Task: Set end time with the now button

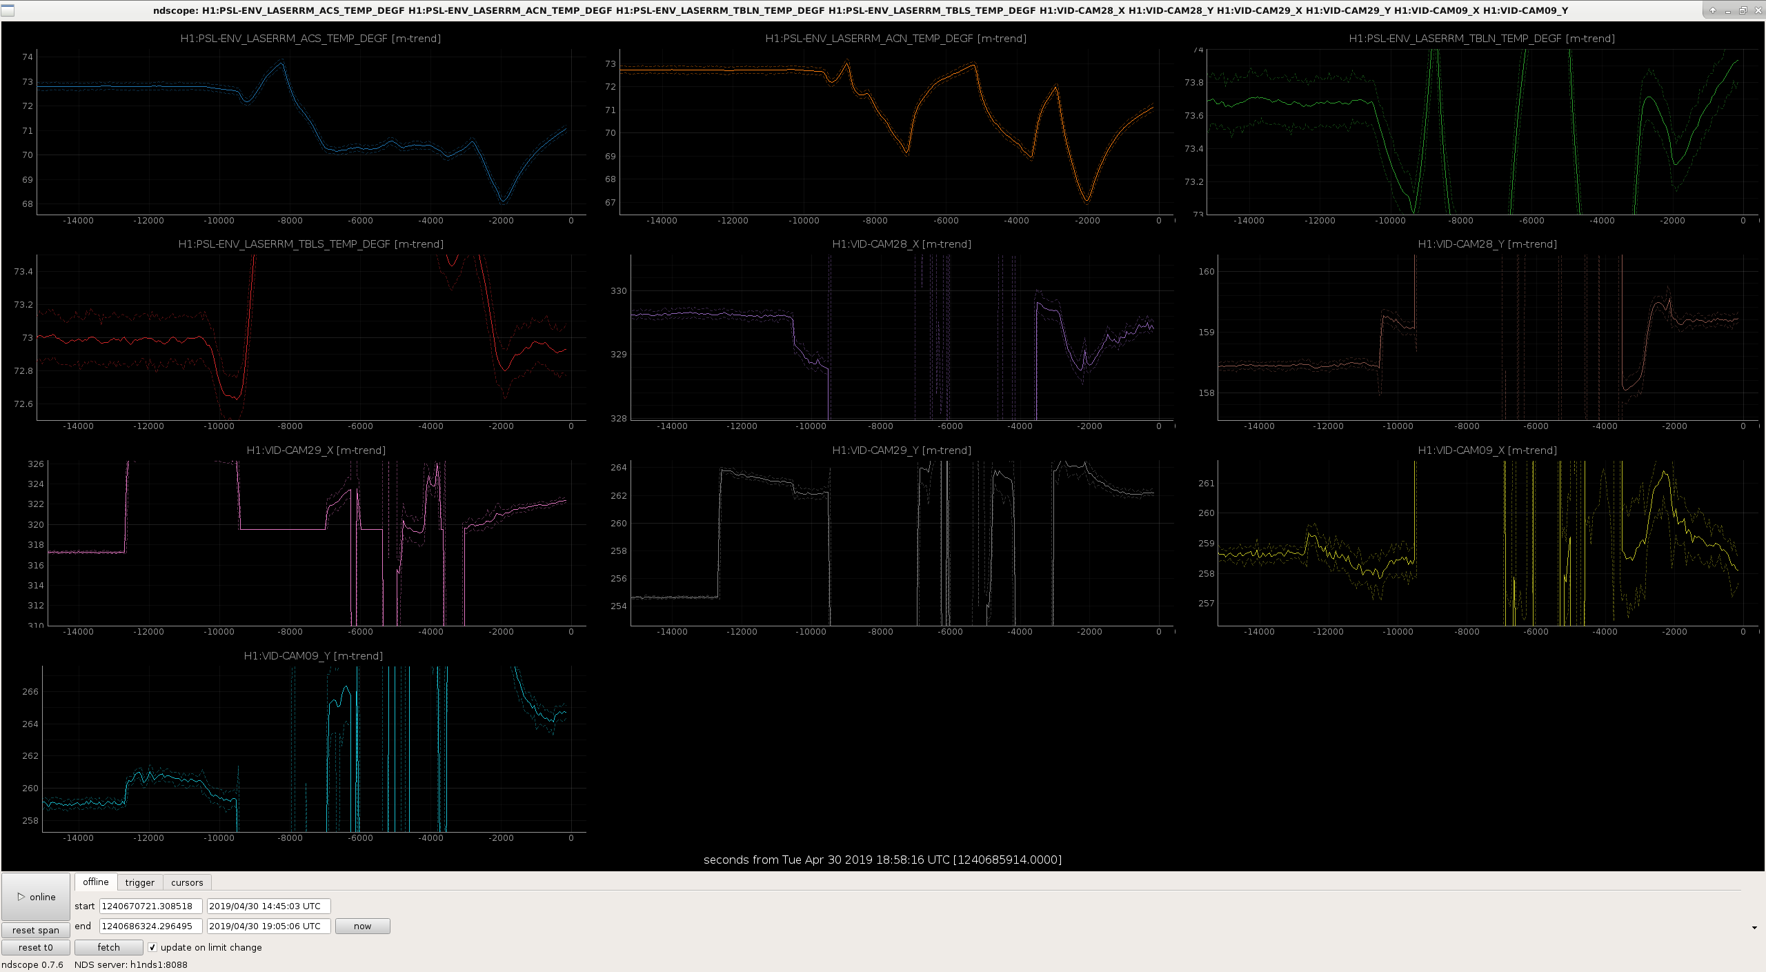Action: [362, 926]
